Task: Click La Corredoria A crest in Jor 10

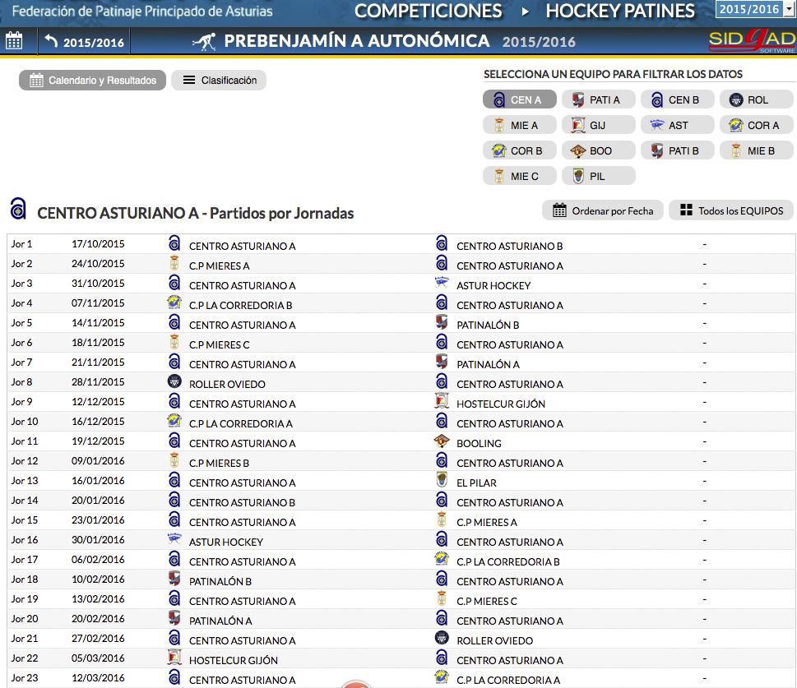Action: coord(174,421)
